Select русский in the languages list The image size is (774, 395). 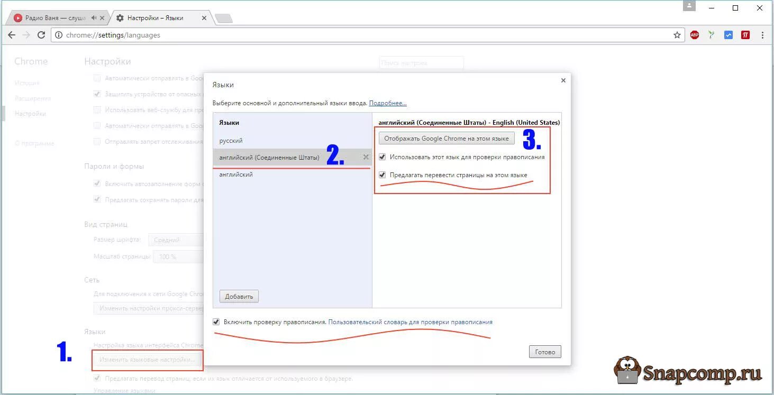[293, 141]
